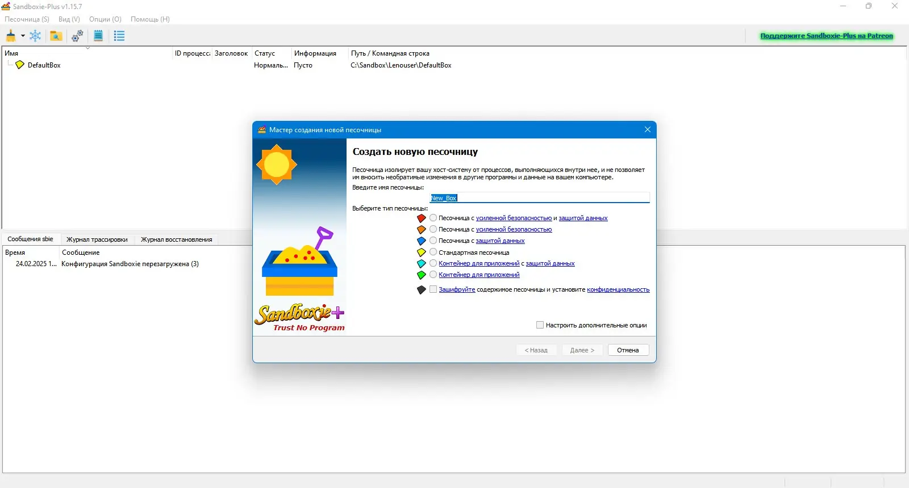The height and width of the screenshot is (488, 909).
Task: Click the yellow standard sandbox icon in wizard
Action: (x=422, y=252)
